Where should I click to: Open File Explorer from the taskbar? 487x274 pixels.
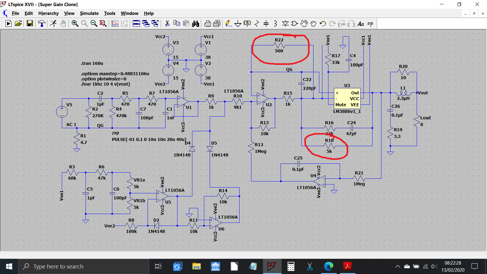pyautogui.click(x=196, y=266)
